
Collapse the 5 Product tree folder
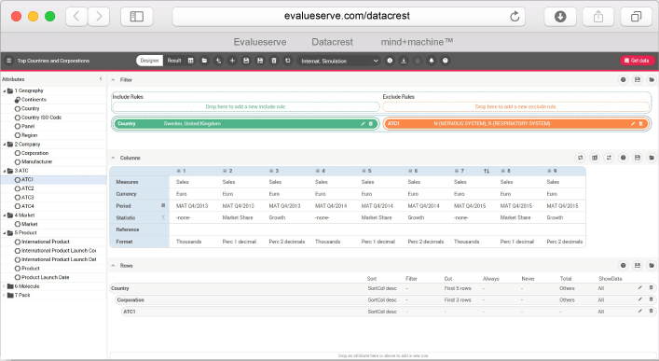(x=5, y=232)
